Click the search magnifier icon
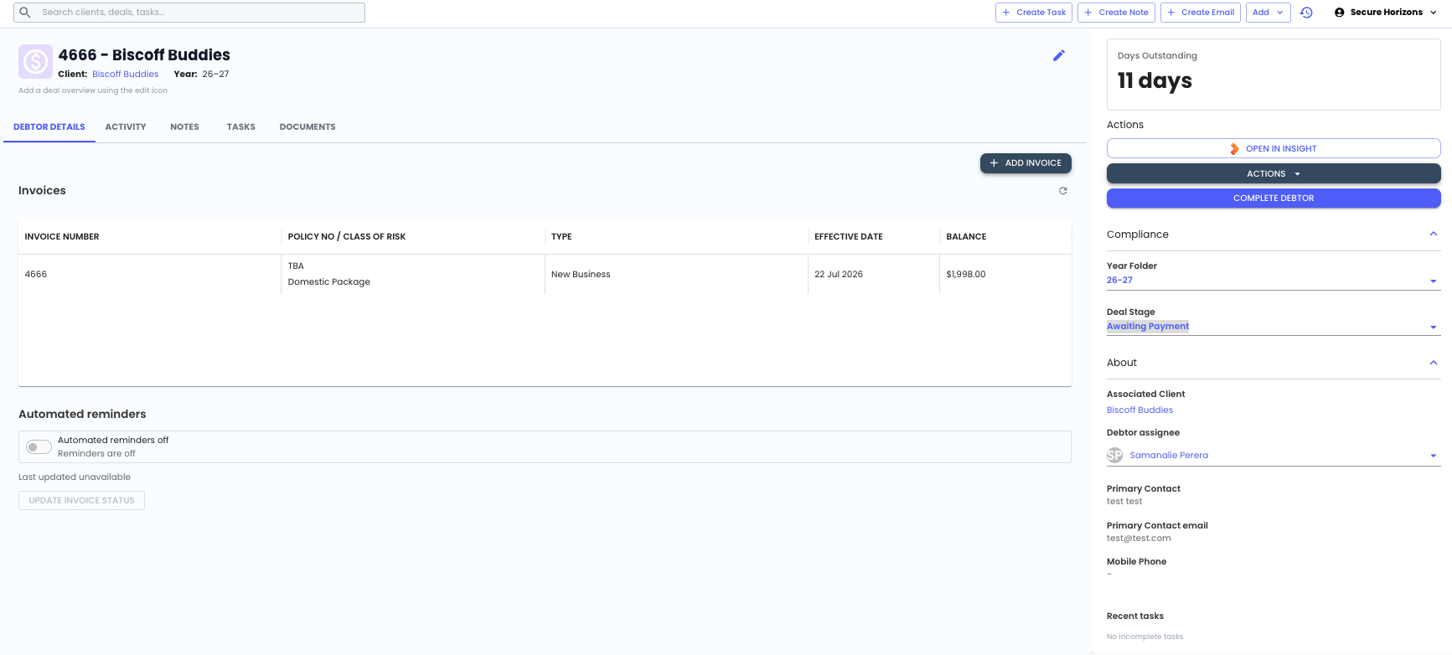The width and height of the screenshot is (1452, 655). 25,13
